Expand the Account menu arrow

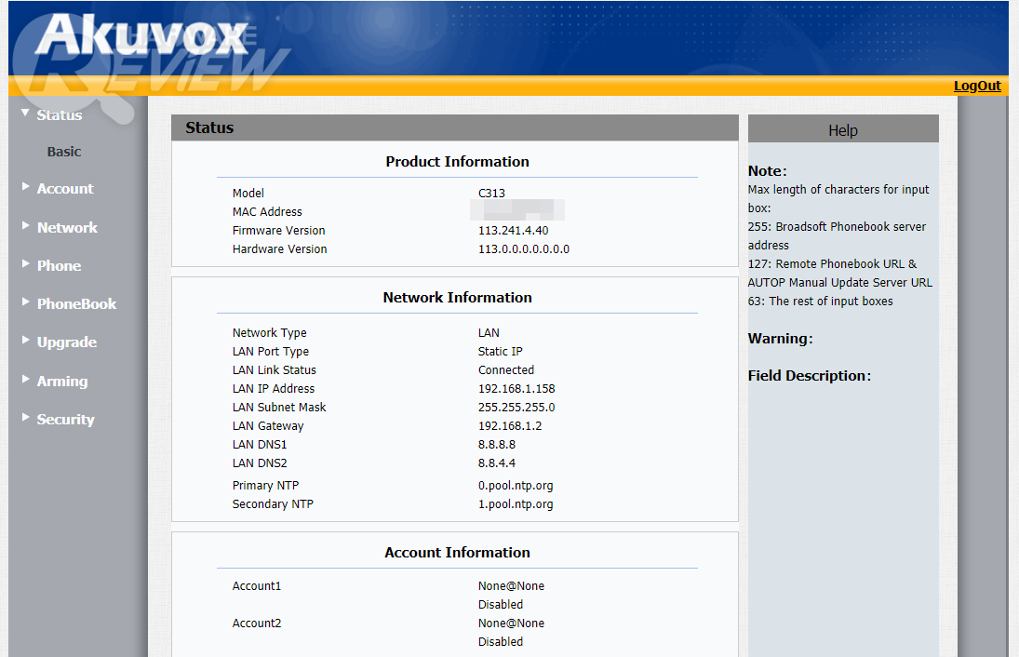(x=26, y=187)
